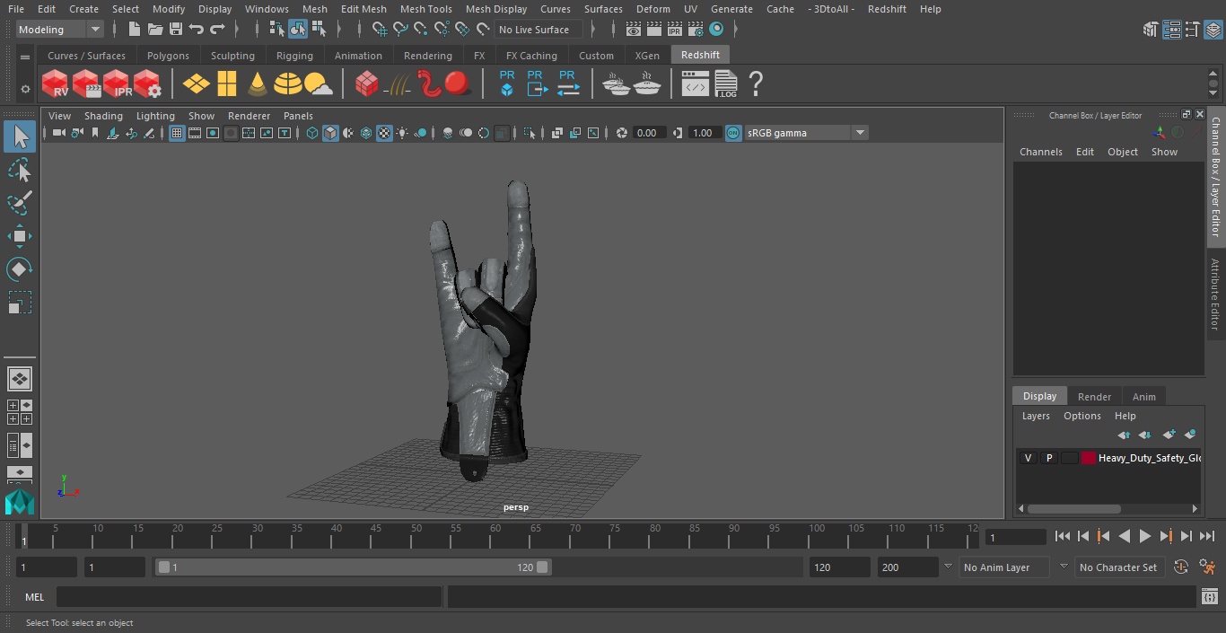Open the No Character Set dropdown
The image size is (1226, 633).
(x=1119, y=567)
